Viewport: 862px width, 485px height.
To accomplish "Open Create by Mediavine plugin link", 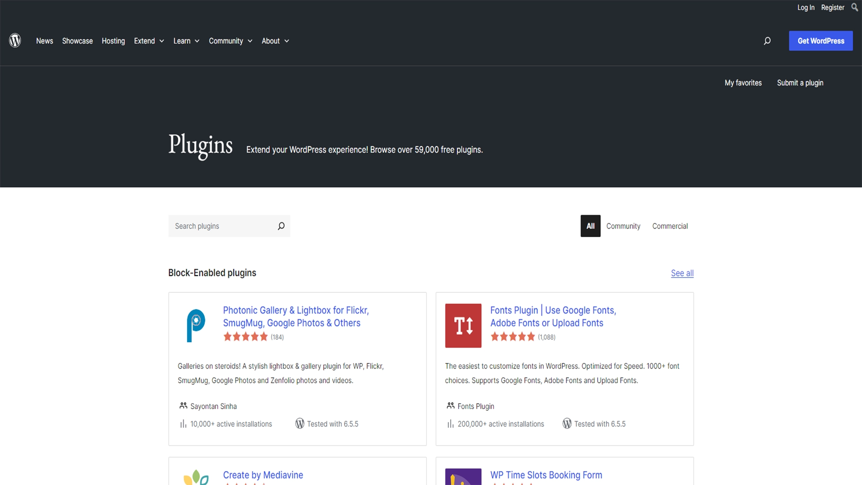I will click(263, 475).
